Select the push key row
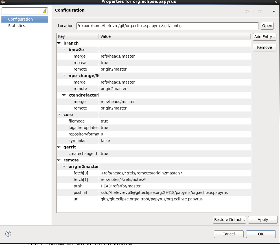This screenshot has height=245, width=280. tap(78, 186)
